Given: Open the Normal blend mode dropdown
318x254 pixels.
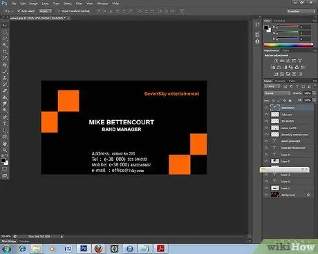Looking at the screenshot, I should pos(277,93).
